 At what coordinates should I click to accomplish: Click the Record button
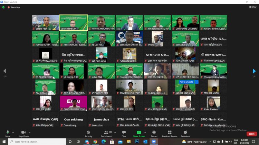coord(154,134)
